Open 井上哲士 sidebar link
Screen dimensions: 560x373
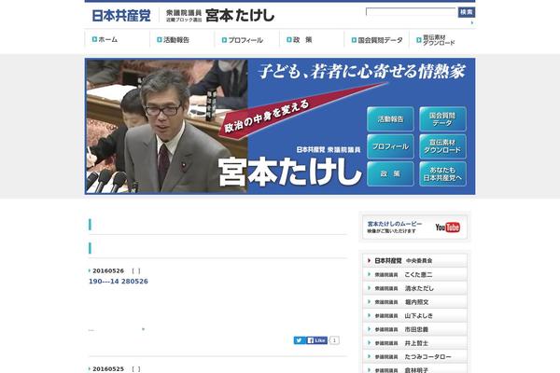coord(414,343)
